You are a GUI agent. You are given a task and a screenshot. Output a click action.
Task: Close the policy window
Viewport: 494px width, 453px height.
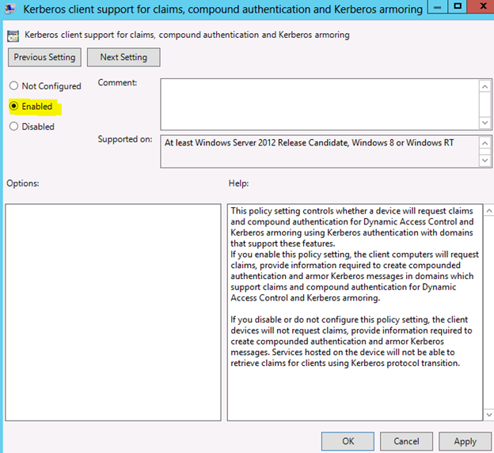[x=481, y=6]
